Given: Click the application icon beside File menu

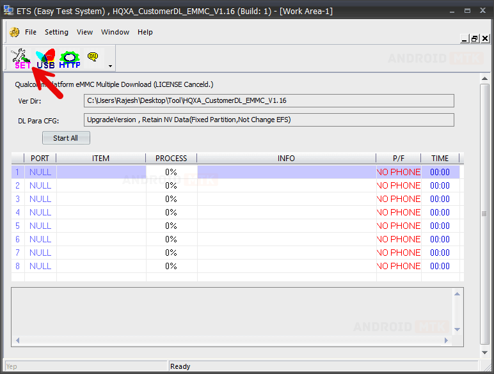Looking at the screenshot, I should (x=14, y=32).
